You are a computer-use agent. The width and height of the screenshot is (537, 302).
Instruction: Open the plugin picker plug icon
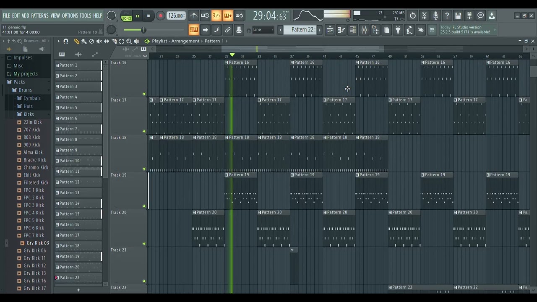click(x=398, y=30)
